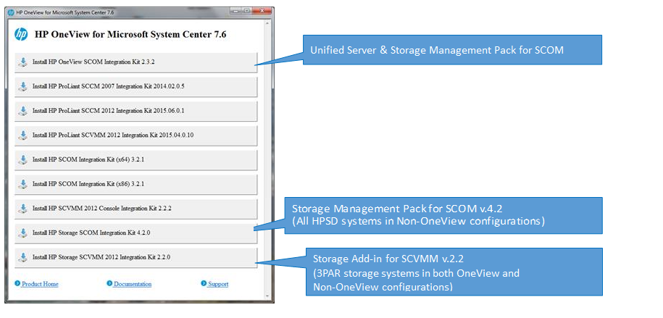Open the Documentation link
The image size is (663, 318).
coord(133,284)
